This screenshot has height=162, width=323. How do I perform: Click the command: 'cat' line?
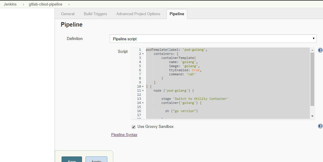[x=182, y=74]
